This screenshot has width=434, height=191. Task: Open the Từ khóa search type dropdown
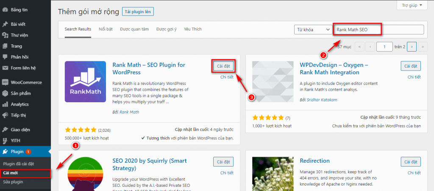click(x=313, y=30)
